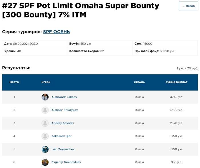
Task: Open Andrey Solovev's player profile
Action: pyautogui.click(x=63, y=123)
